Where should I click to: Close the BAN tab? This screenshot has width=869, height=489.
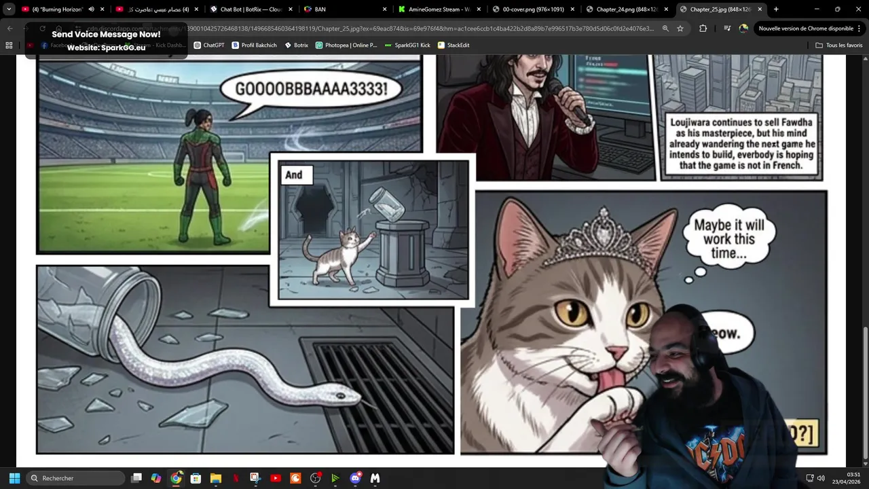pyautogui.click(x=385, y=10)
